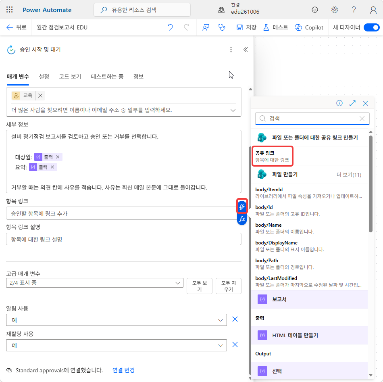Screen dimensions: 383x382
Task: Expand the assignee people picker dropdown
Action: 233,110
